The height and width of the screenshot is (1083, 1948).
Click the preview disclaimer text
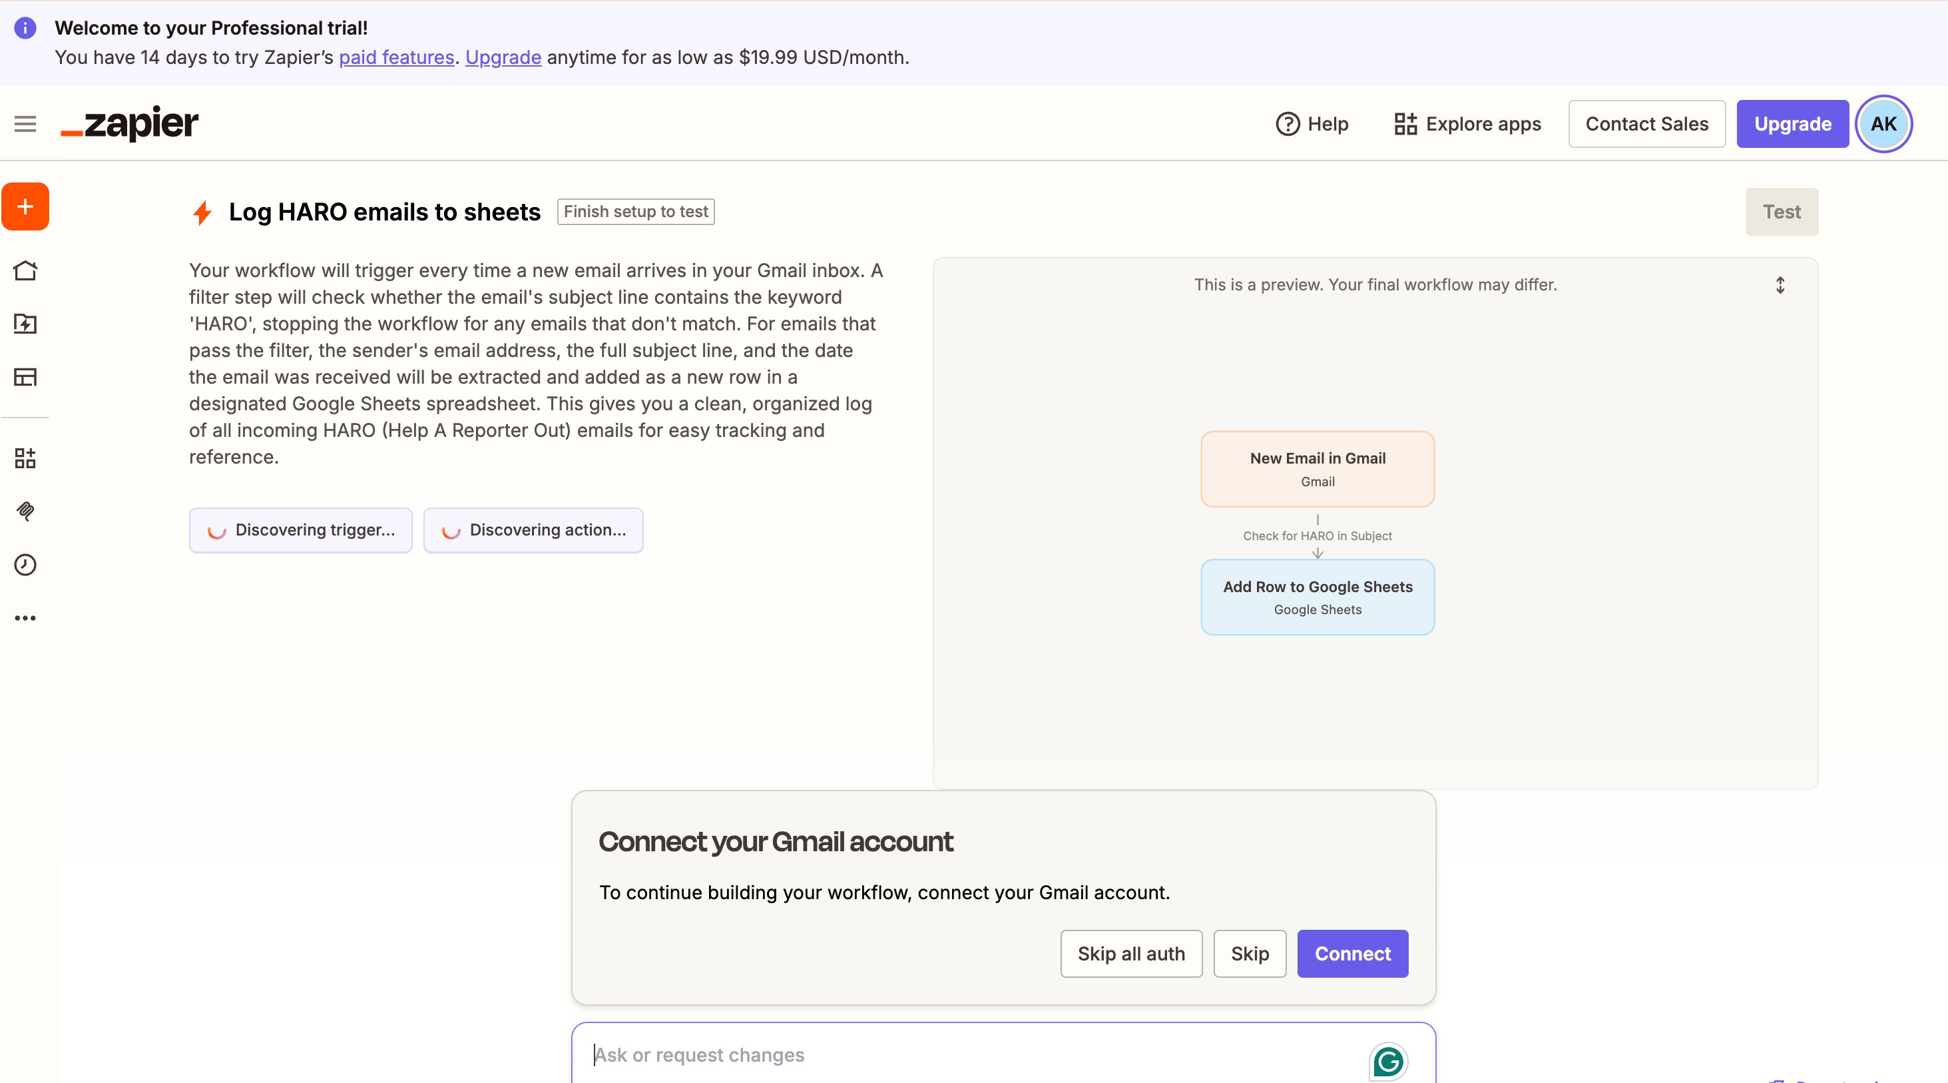coord(1375,285)
